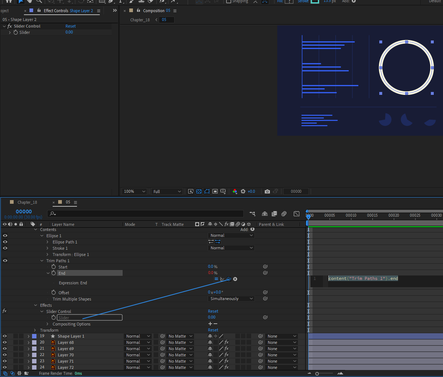Hide Shape Layer 1 with eye icon
This screenshot has height=377, width=443.
point(5,336)
